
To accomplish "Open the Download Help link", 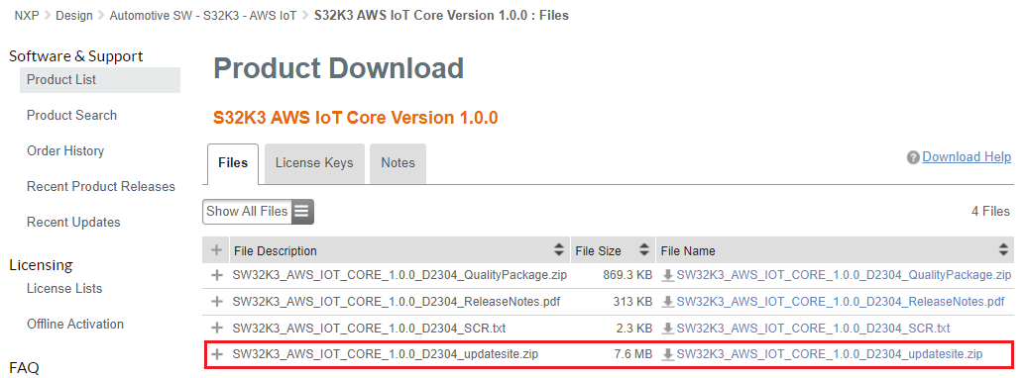I will click(x=967, y=157).
